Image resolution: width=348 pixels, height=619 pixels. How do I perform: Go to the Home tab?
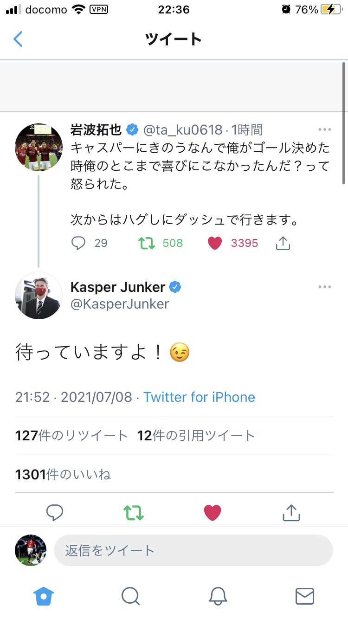(x=44, y=596)
